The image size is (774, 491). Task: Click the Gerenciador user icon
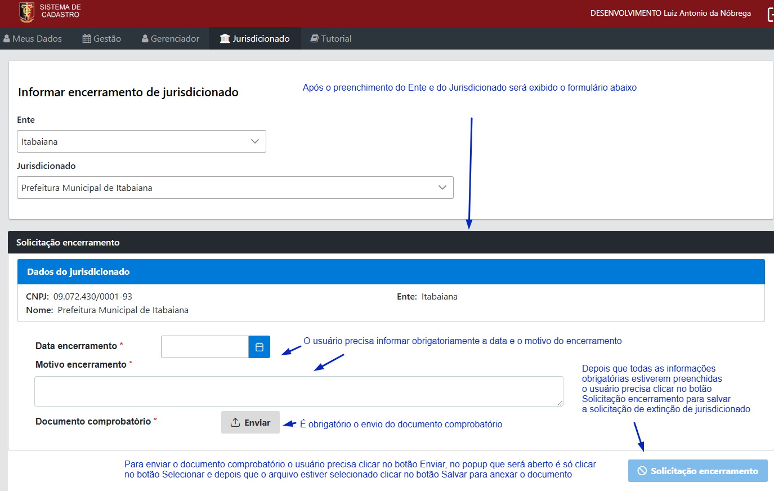pyautogui.click(x=145, y=38)
